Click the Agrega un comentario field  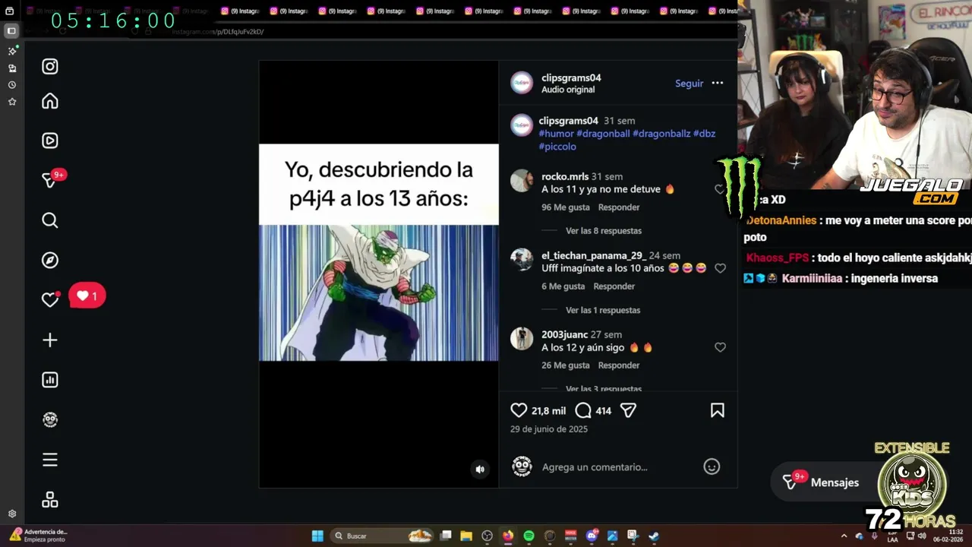[595, 467]
